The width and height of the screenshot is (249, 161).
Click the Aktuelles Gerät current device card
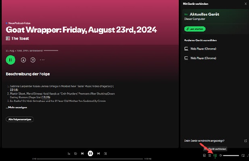(x=216, y=21)
